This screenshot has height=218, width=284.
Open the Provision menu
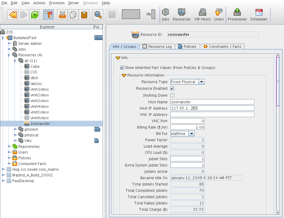coord(57,3)
